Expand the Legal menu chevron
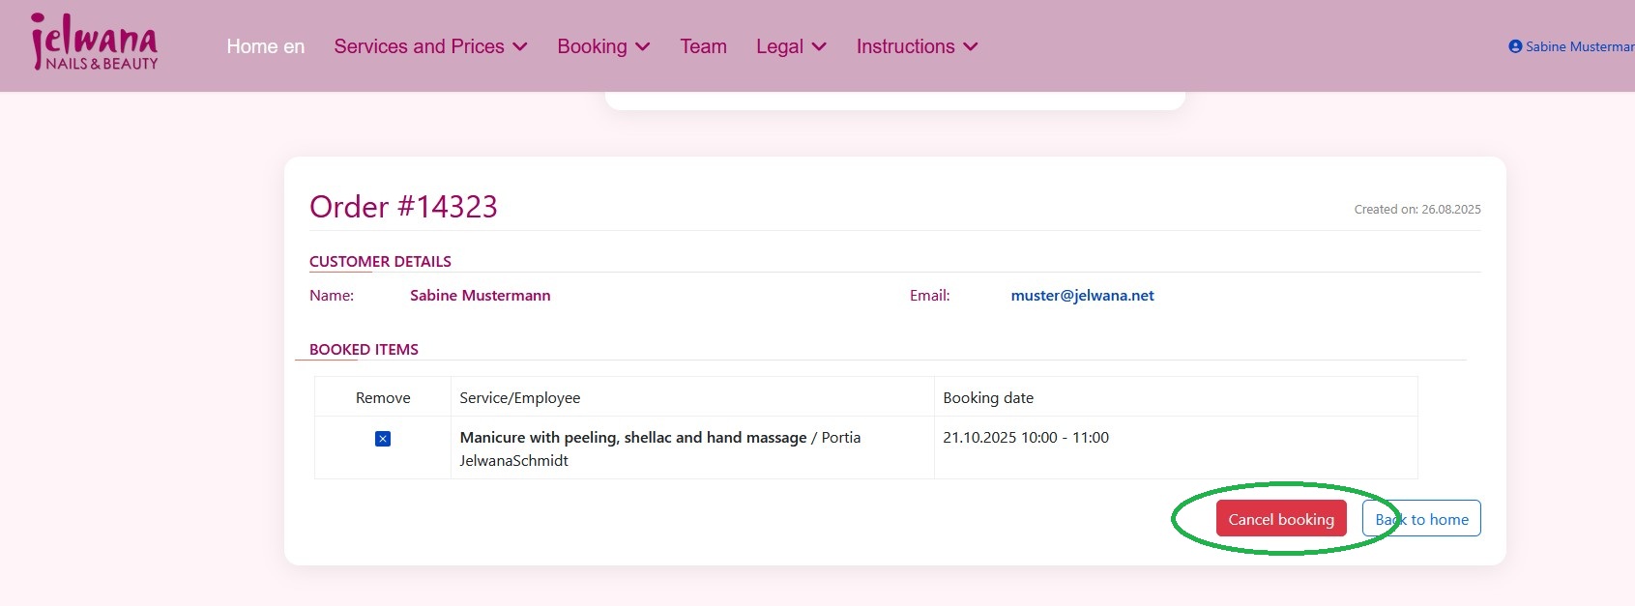This screenshot has width=1635, height=606. pos(819,46)
